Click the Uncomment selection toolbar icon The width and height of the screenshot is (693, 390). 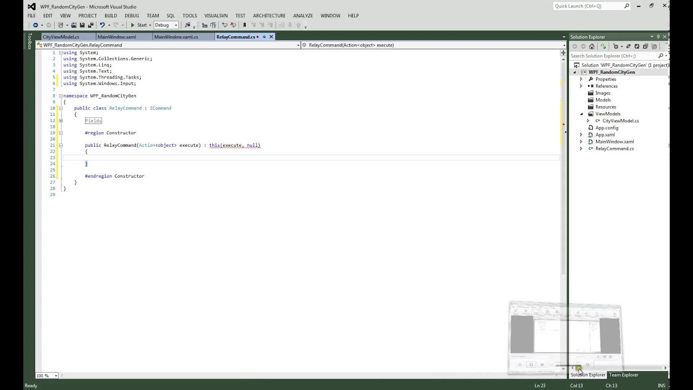(233, 25)
